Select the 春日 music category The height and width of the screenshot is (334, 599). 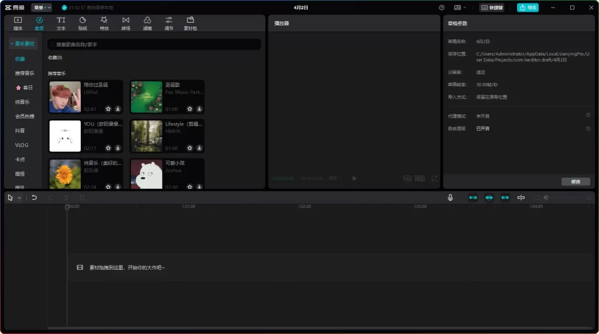click(x=25, y=88)
